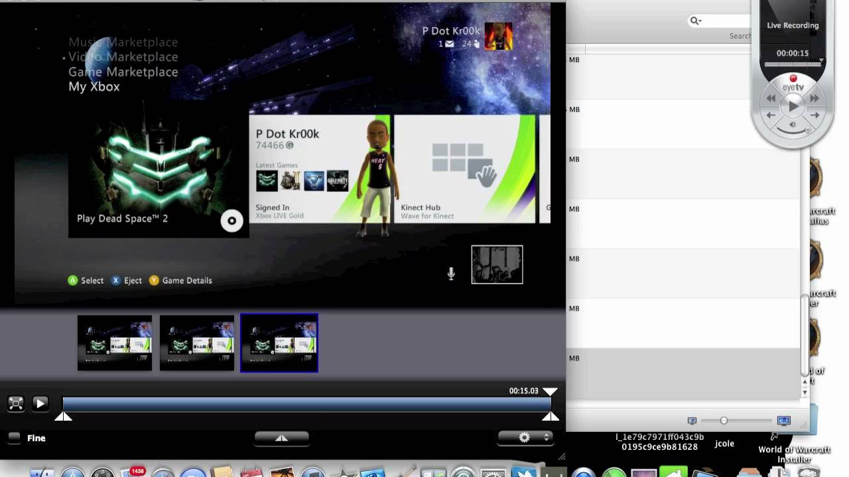Click the large display icon right of slider
849x477 pixels.
(x=783, y=421)
